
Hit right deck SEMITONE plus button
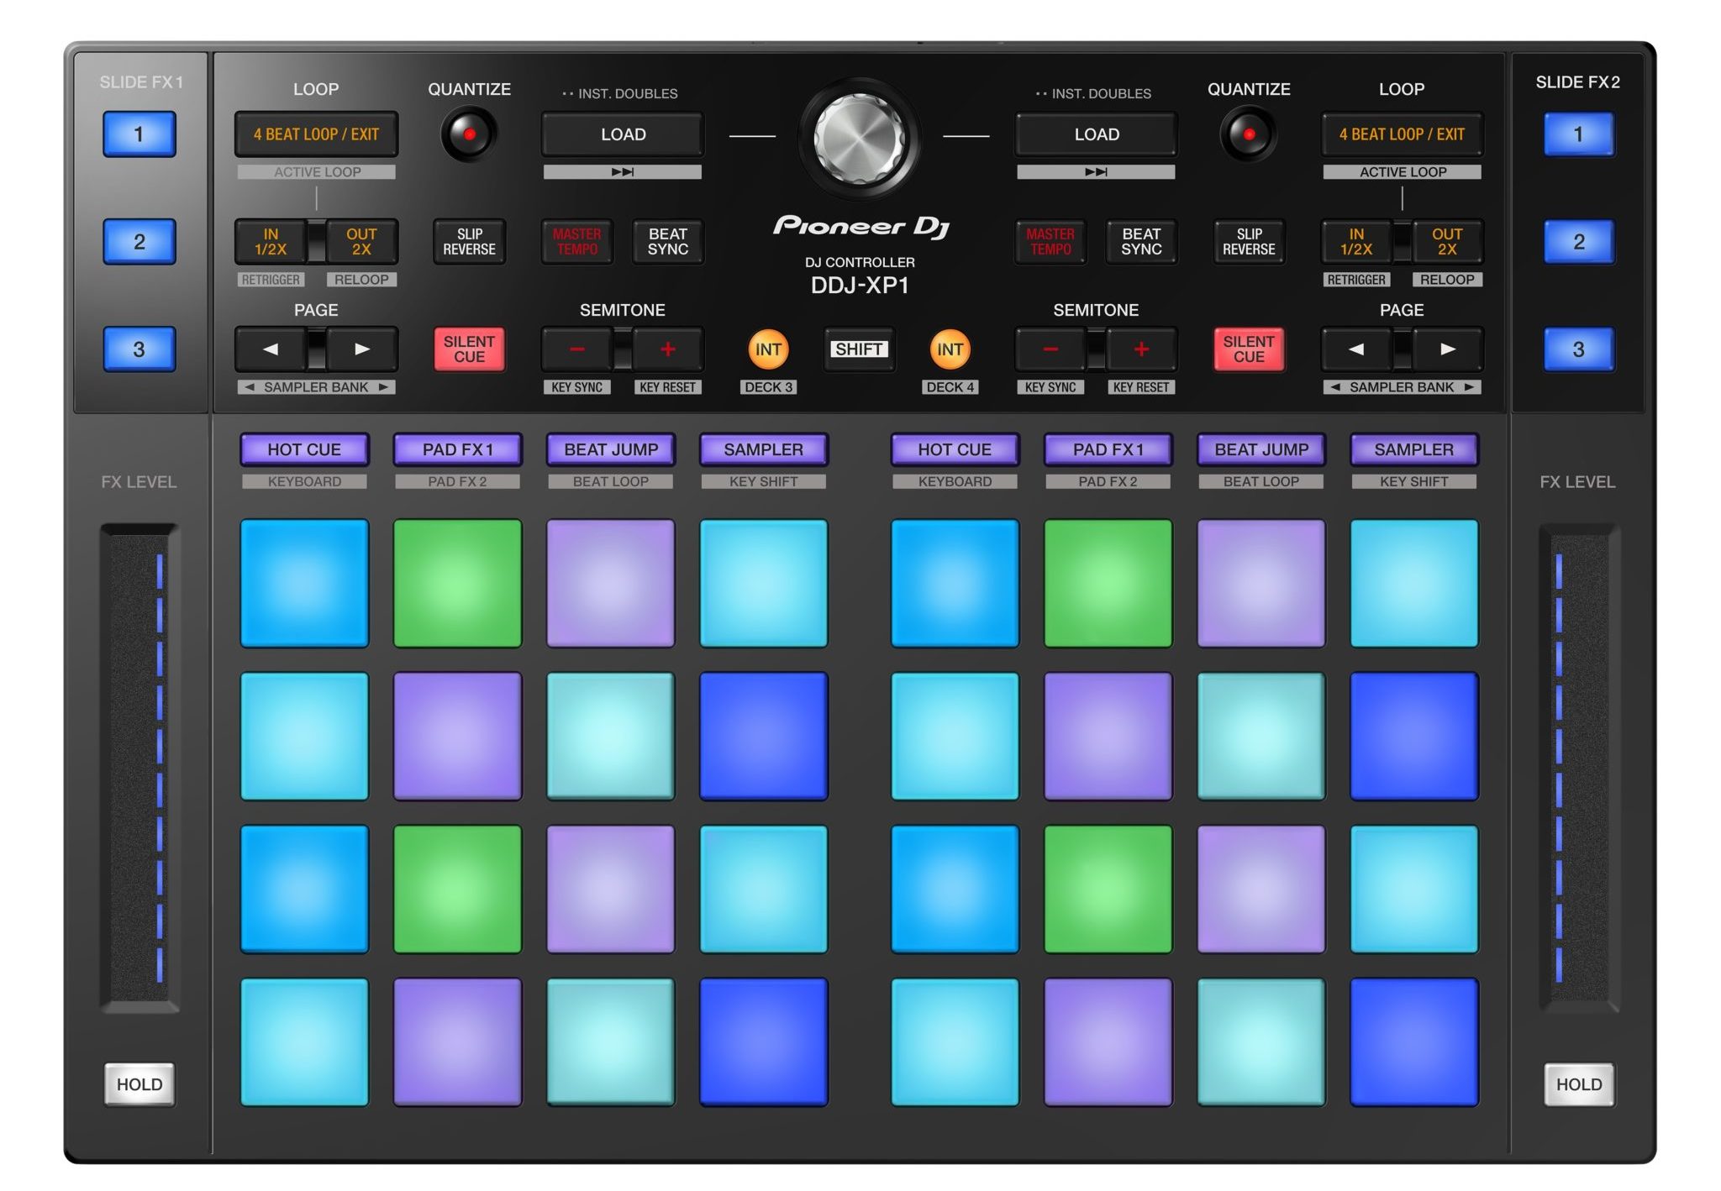[1141, 349]
